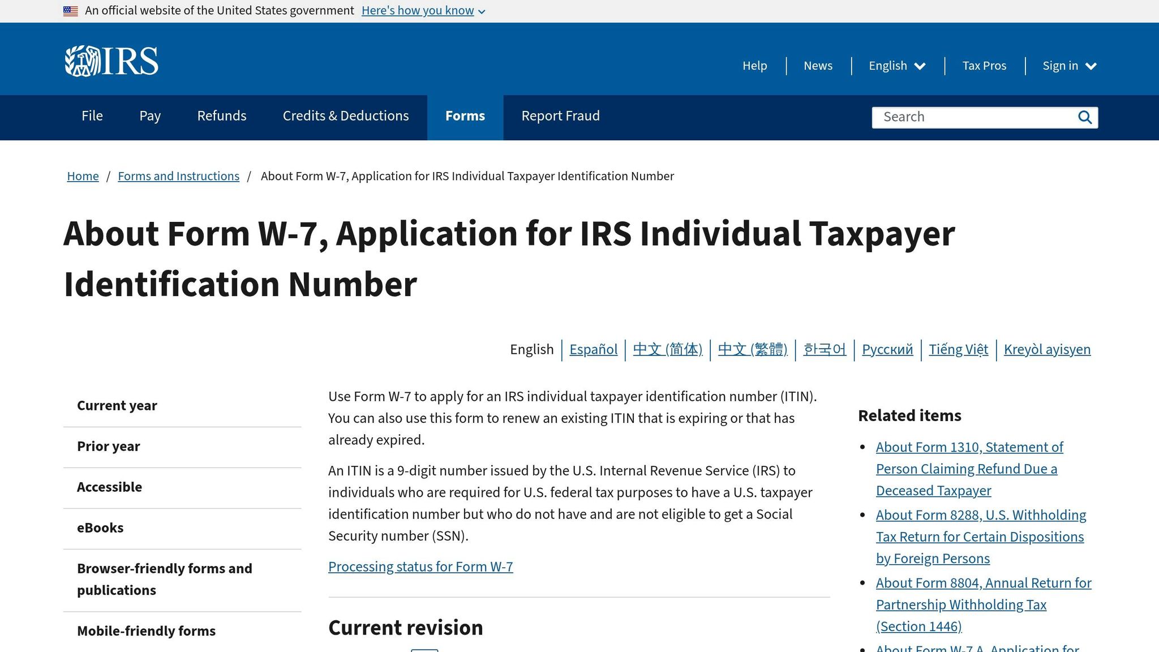The height and width of the screenshot is (652, 1159).
Task: Click the US flag icon
Action: [71, 11]
